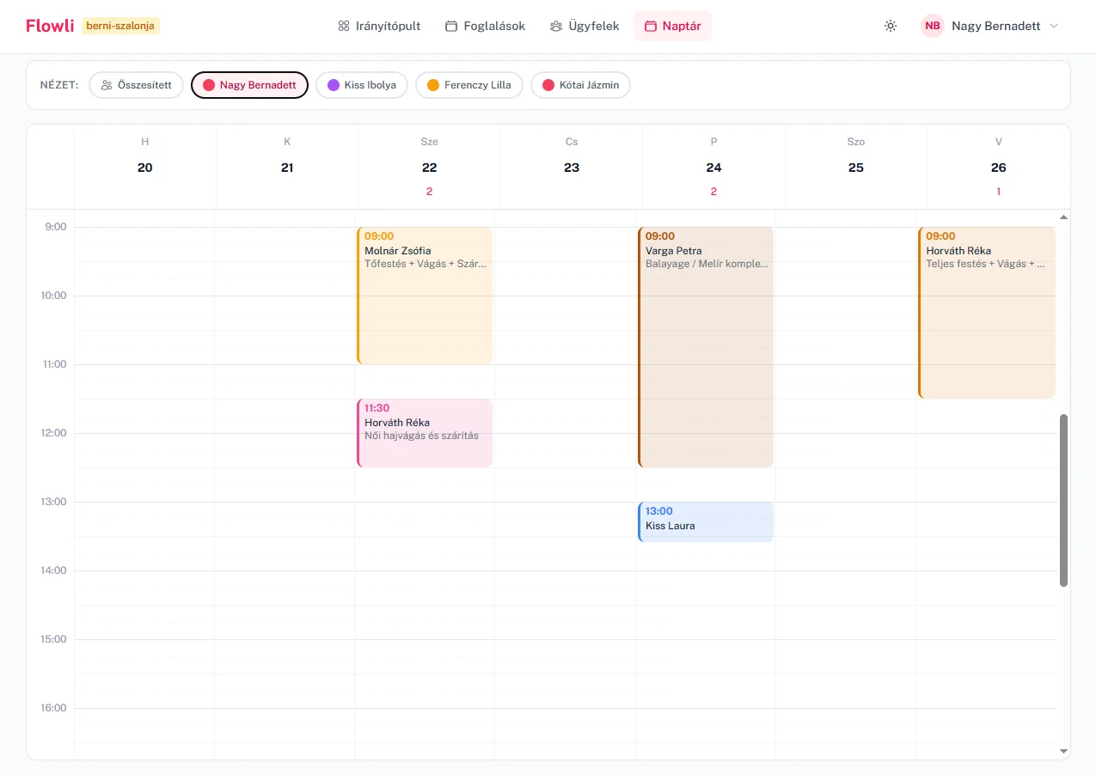
Task: Expand the Nagy Bernadett account dropdown chevron
Action: pos(1053,26)
